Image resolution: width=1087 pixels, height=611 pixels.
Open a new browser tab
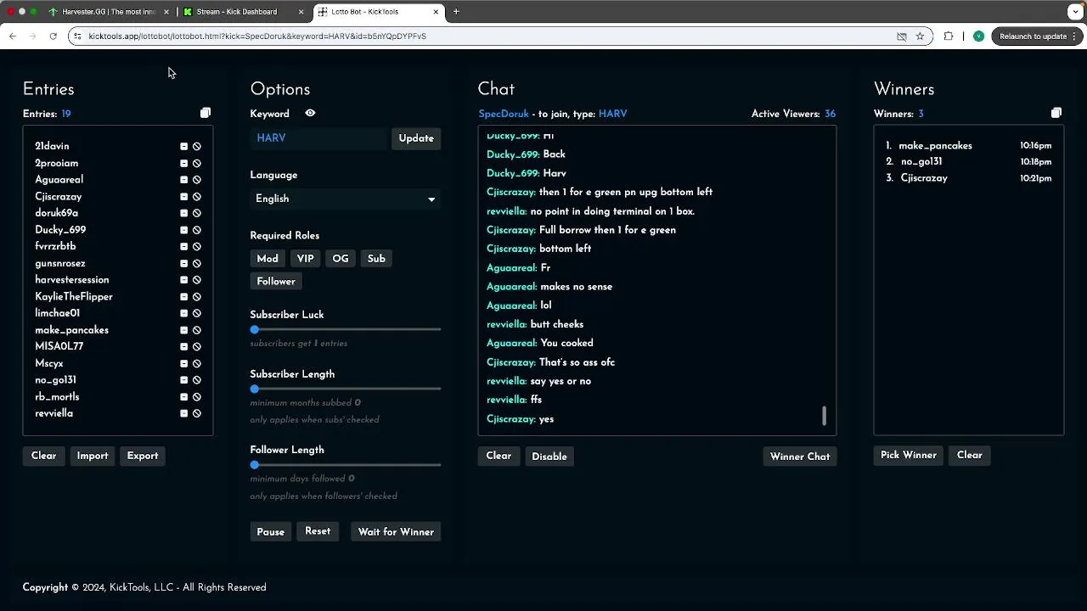pyautogui.click(x=456, y=12)
